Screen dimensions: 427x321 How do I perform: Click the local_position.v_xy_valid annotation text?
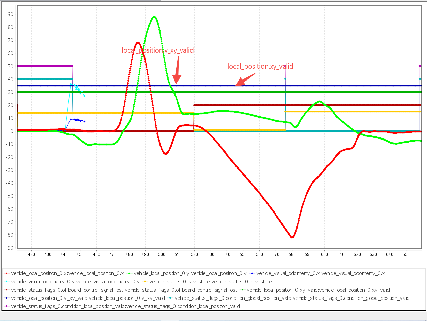pos(157,50)
